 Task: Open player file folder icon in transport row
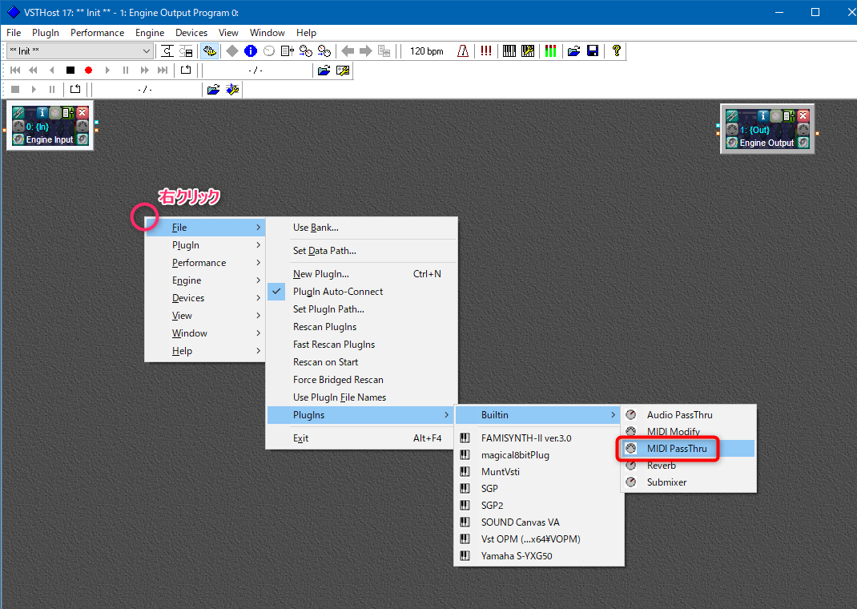click(x=324, y=70)
